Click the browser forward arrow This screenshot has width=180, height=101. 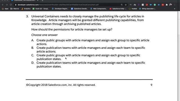click(7, 5)
